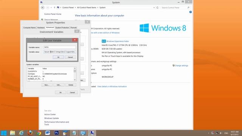Open the volume control in the tray

click(221, 133)
